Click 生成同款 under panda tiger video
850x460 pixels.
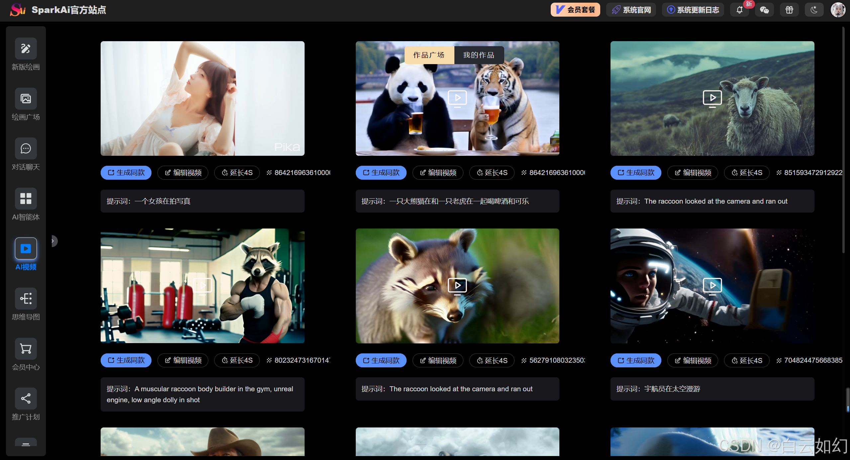point(381,173)
